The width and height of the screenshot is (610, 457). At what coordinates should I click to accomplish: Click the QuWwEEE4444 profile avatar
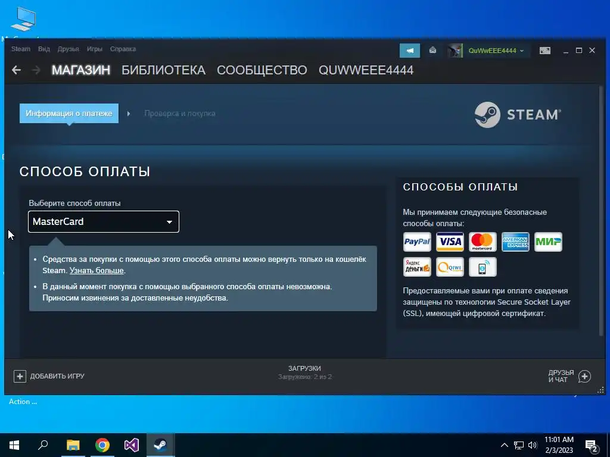(x=455, y=51)
